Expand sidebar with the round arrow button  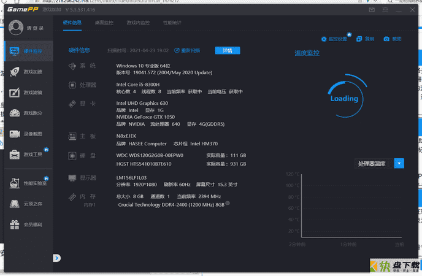coord(57,258)
